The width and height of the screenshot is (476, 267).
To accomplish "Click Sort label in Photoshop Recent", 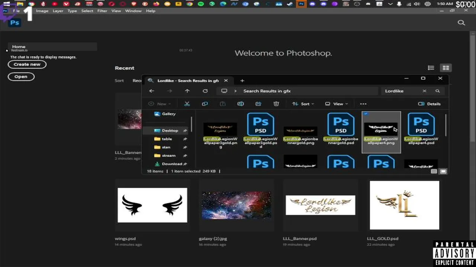I will pyautogui.click(x=119, y=80).
